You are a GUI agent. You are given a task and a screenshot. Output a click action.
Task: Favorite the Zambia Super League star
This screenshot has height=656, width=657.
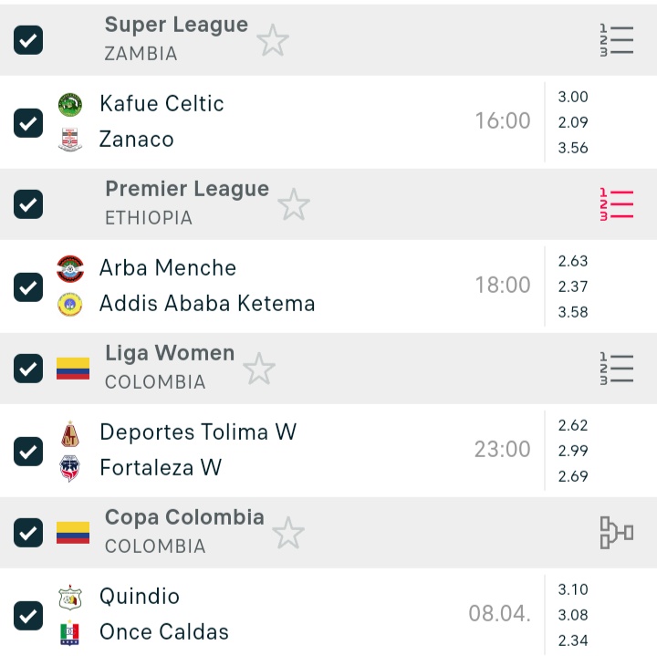tap(272, 41)
